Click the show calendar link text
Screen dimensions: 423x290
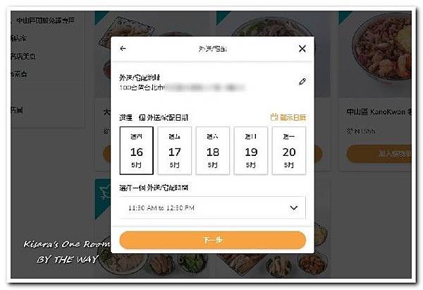293,117
